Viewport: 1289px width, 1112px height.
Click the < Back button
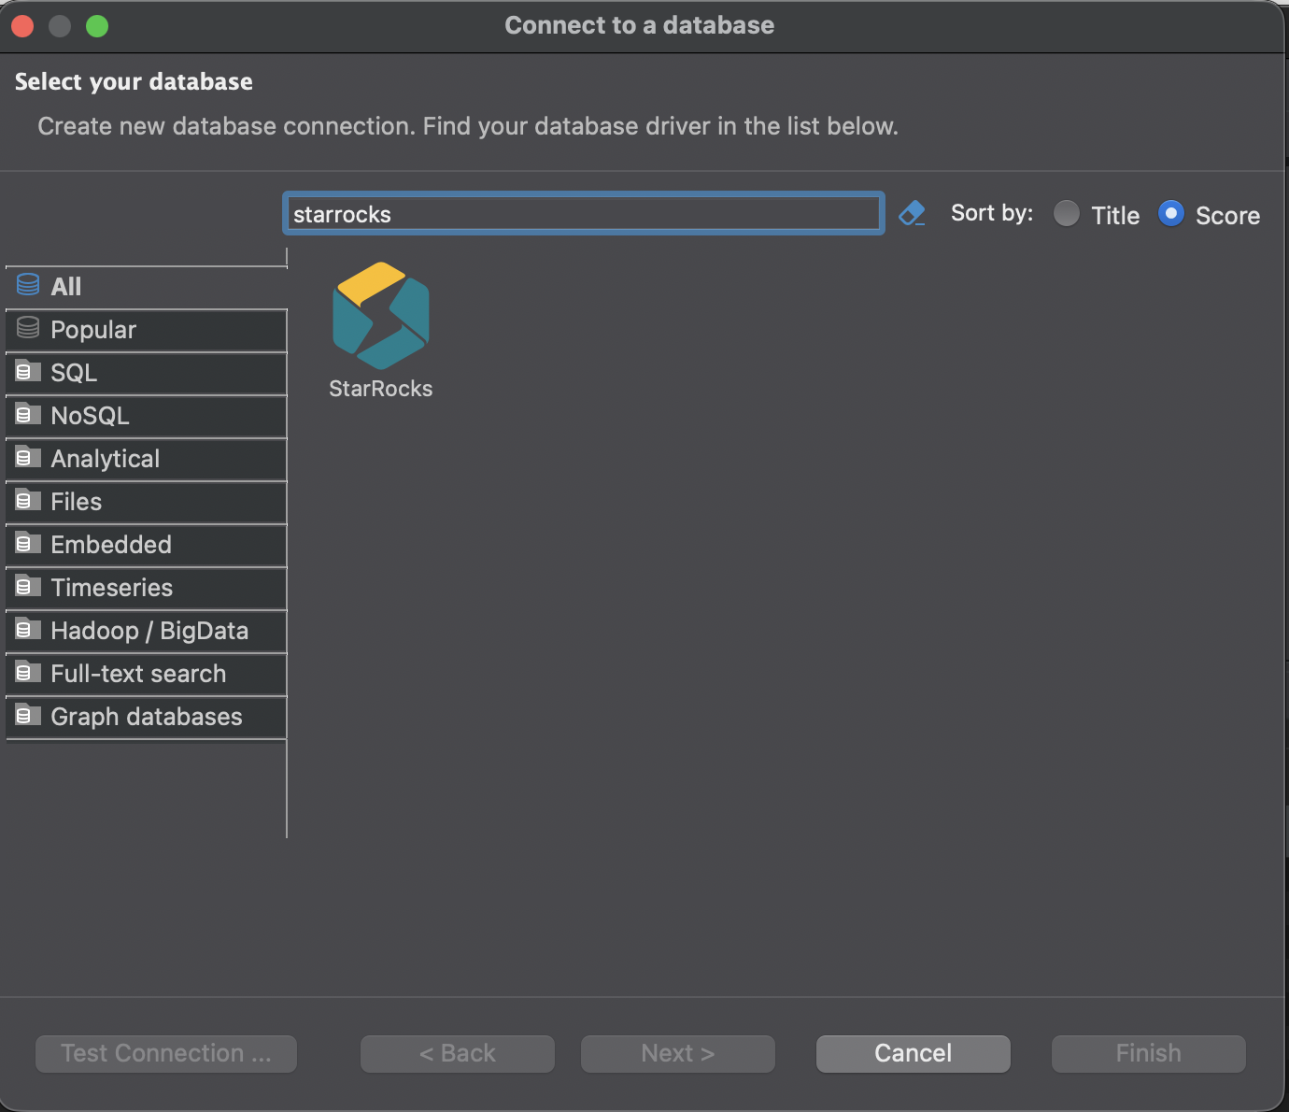458,1053
